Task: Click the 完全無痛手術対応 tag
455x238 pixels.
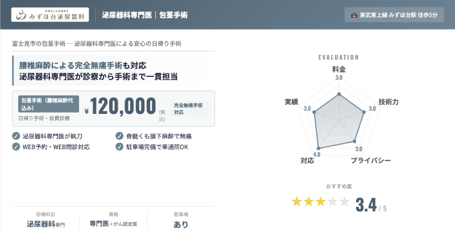Action: 191,109
